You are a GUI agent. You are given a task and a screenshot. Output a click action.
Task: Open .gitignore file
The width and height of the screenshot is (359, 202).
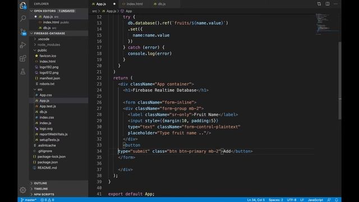click(x=58, y=151)
